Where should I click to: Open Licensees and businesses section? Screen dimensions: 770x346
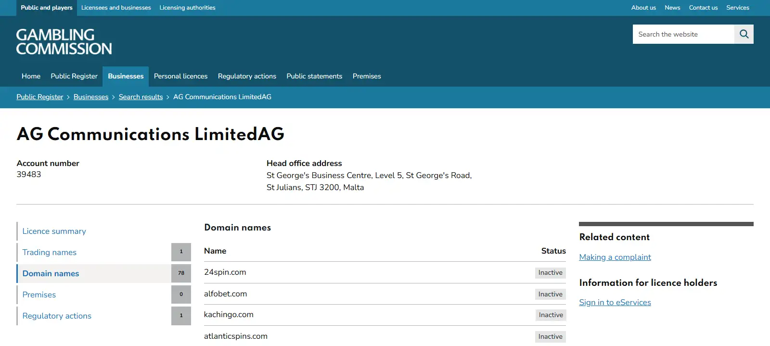click(116, 8)
